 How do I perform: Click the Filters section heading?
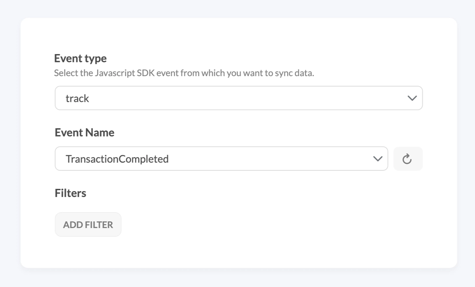click(70, 193)
